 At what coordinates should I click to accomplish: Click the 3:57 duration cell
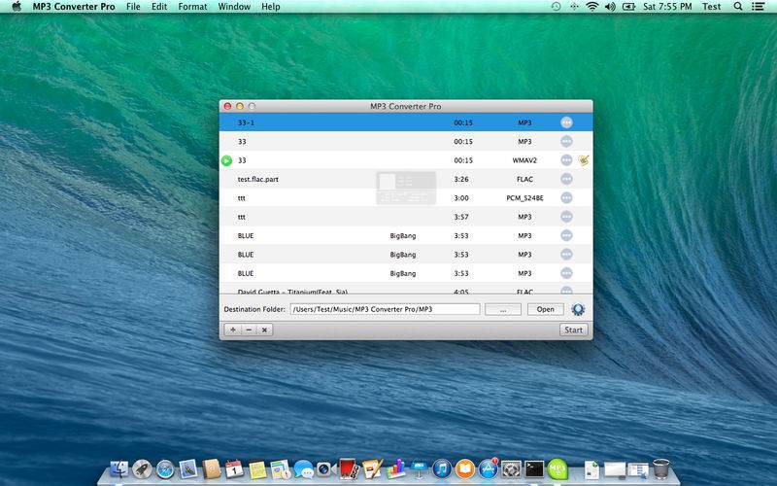click(460, 217)
